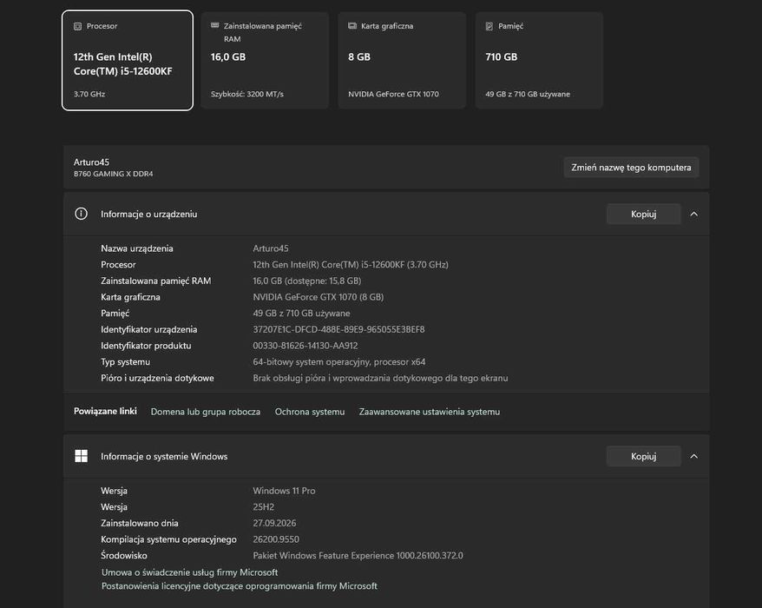Collapse the Informacje o urządzeniu section
The width and height of the screenshot is (762, 608).
[694, 214]
